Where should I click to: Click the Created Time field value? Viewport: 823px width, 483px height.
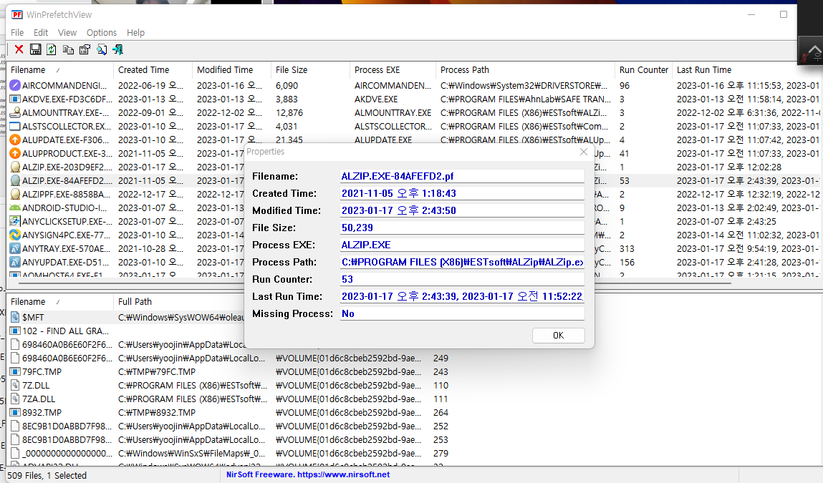[462, 193]
